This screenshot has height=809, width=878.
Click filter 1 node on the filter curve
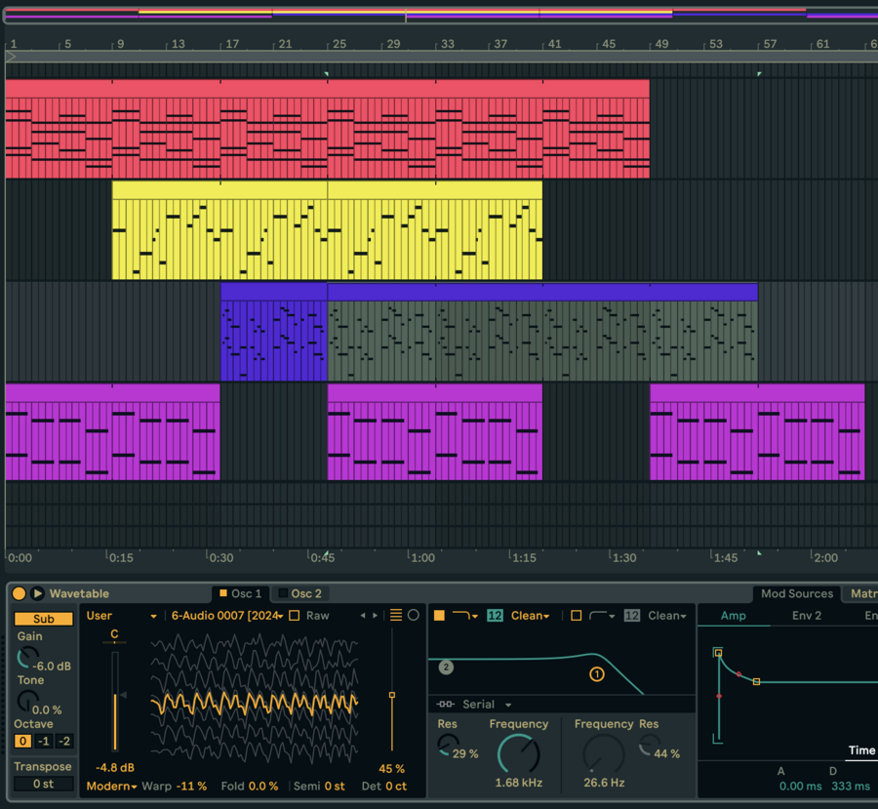(x=596, y=673)
